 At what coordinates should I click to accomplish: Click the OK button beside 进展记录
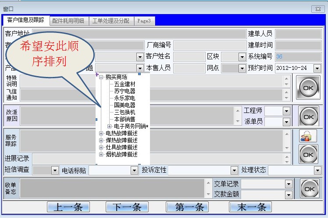click(308, 154)
